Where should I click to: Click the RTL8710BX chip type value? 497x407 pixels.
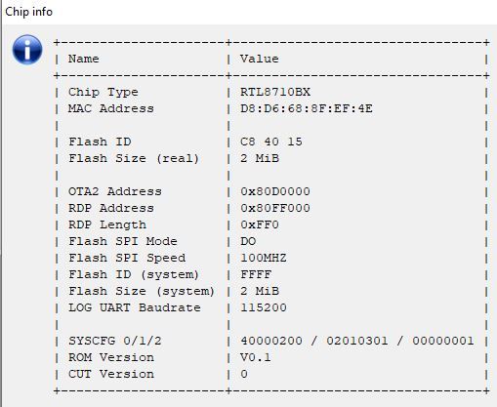coord(275,92)
